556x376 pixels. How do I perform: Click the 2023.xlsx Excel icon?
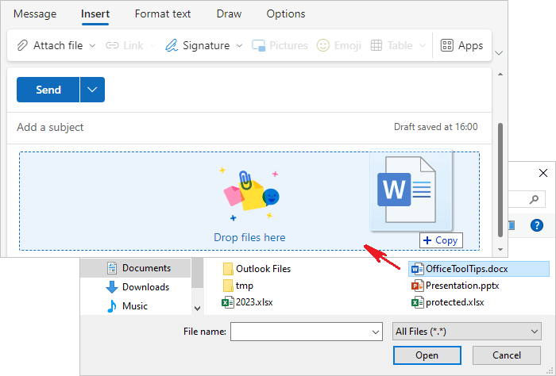(x=228, y=302)
